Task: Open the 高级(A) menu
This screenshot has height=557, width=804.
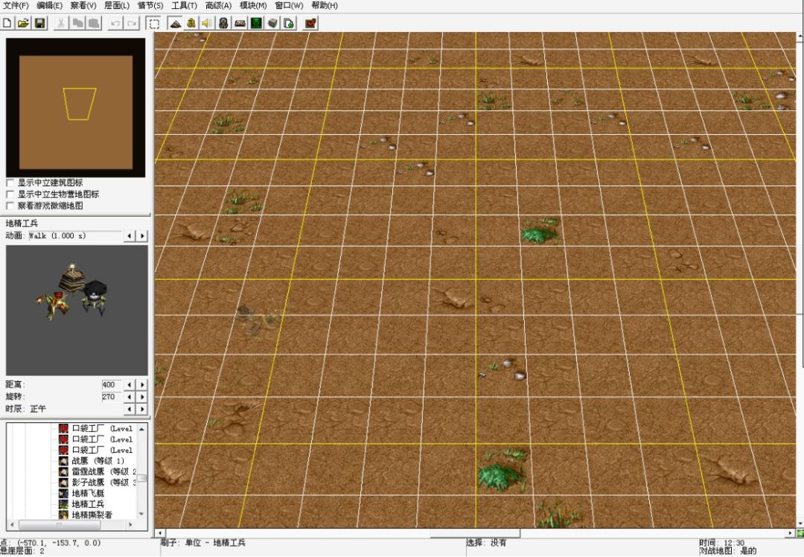Action: pos(218,6)
